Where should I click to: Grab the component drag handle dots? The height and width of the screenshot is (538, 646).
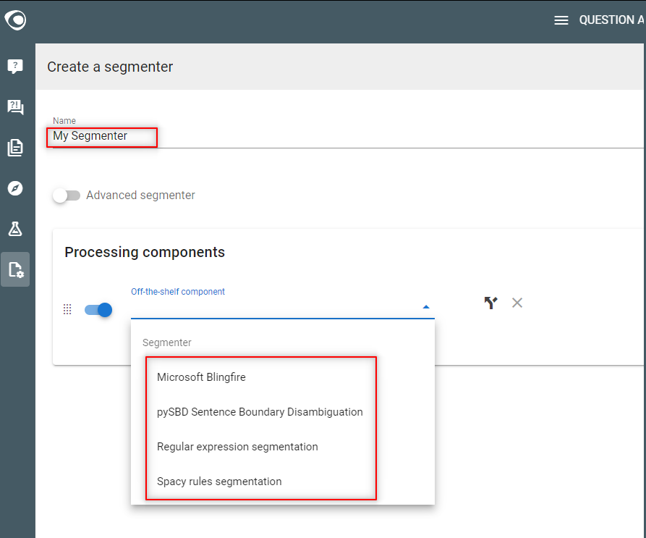click(x=67, y=309)
